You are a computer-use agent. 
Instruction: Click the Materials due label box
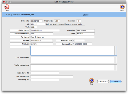pos(65,40)
